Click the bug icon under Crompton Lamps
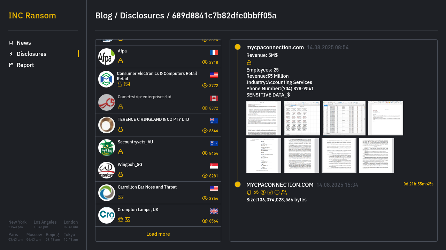This screenshot has width=446, height=250. tap(121, 219)
